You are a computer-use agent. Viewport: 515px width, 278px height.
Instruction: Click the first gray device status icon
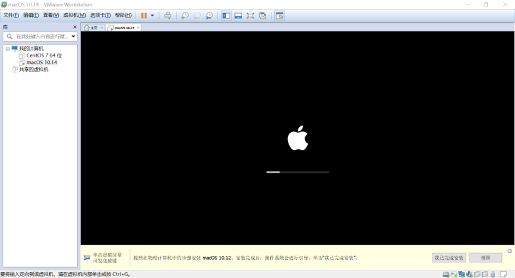pos(477,274)
